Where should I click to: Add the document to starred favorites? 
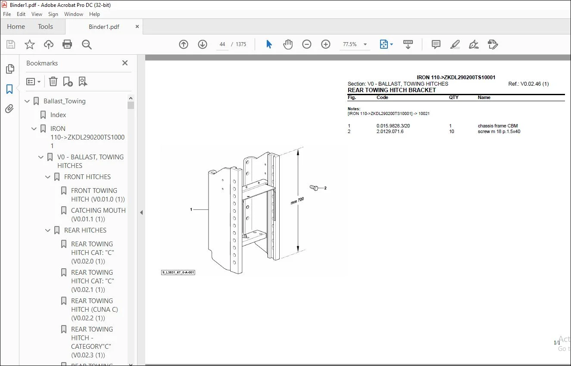pos(30,44)
